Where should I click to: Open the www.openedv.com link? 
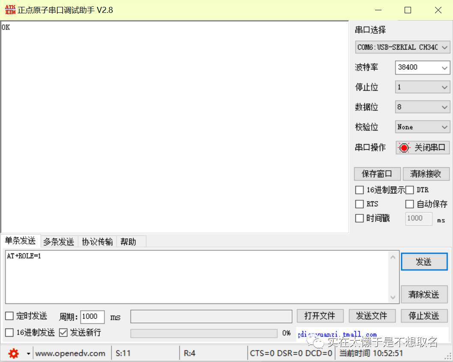pyautogui.click(x=70, y=353)
